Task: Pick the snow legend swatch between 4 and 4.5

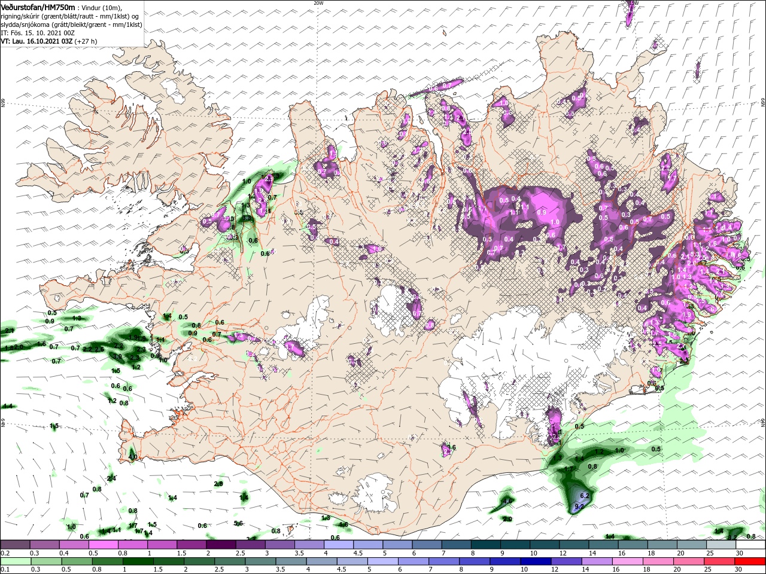Action: (339, 545)
